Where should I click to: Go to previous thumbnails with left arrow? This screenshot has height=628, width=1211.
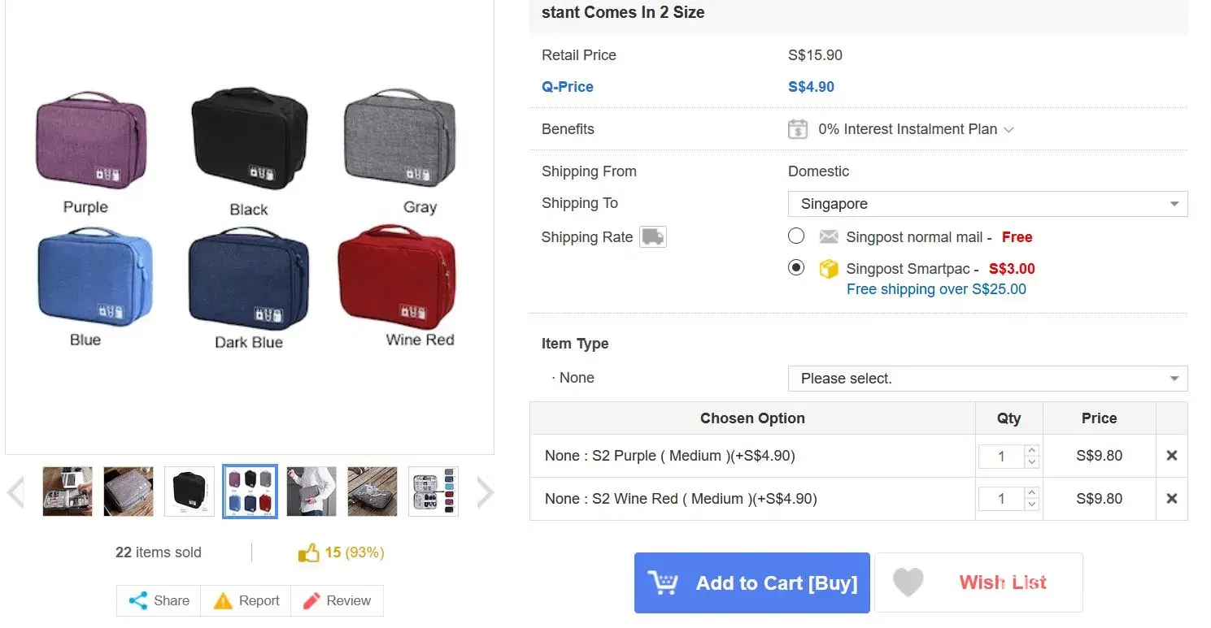(15, 492)
